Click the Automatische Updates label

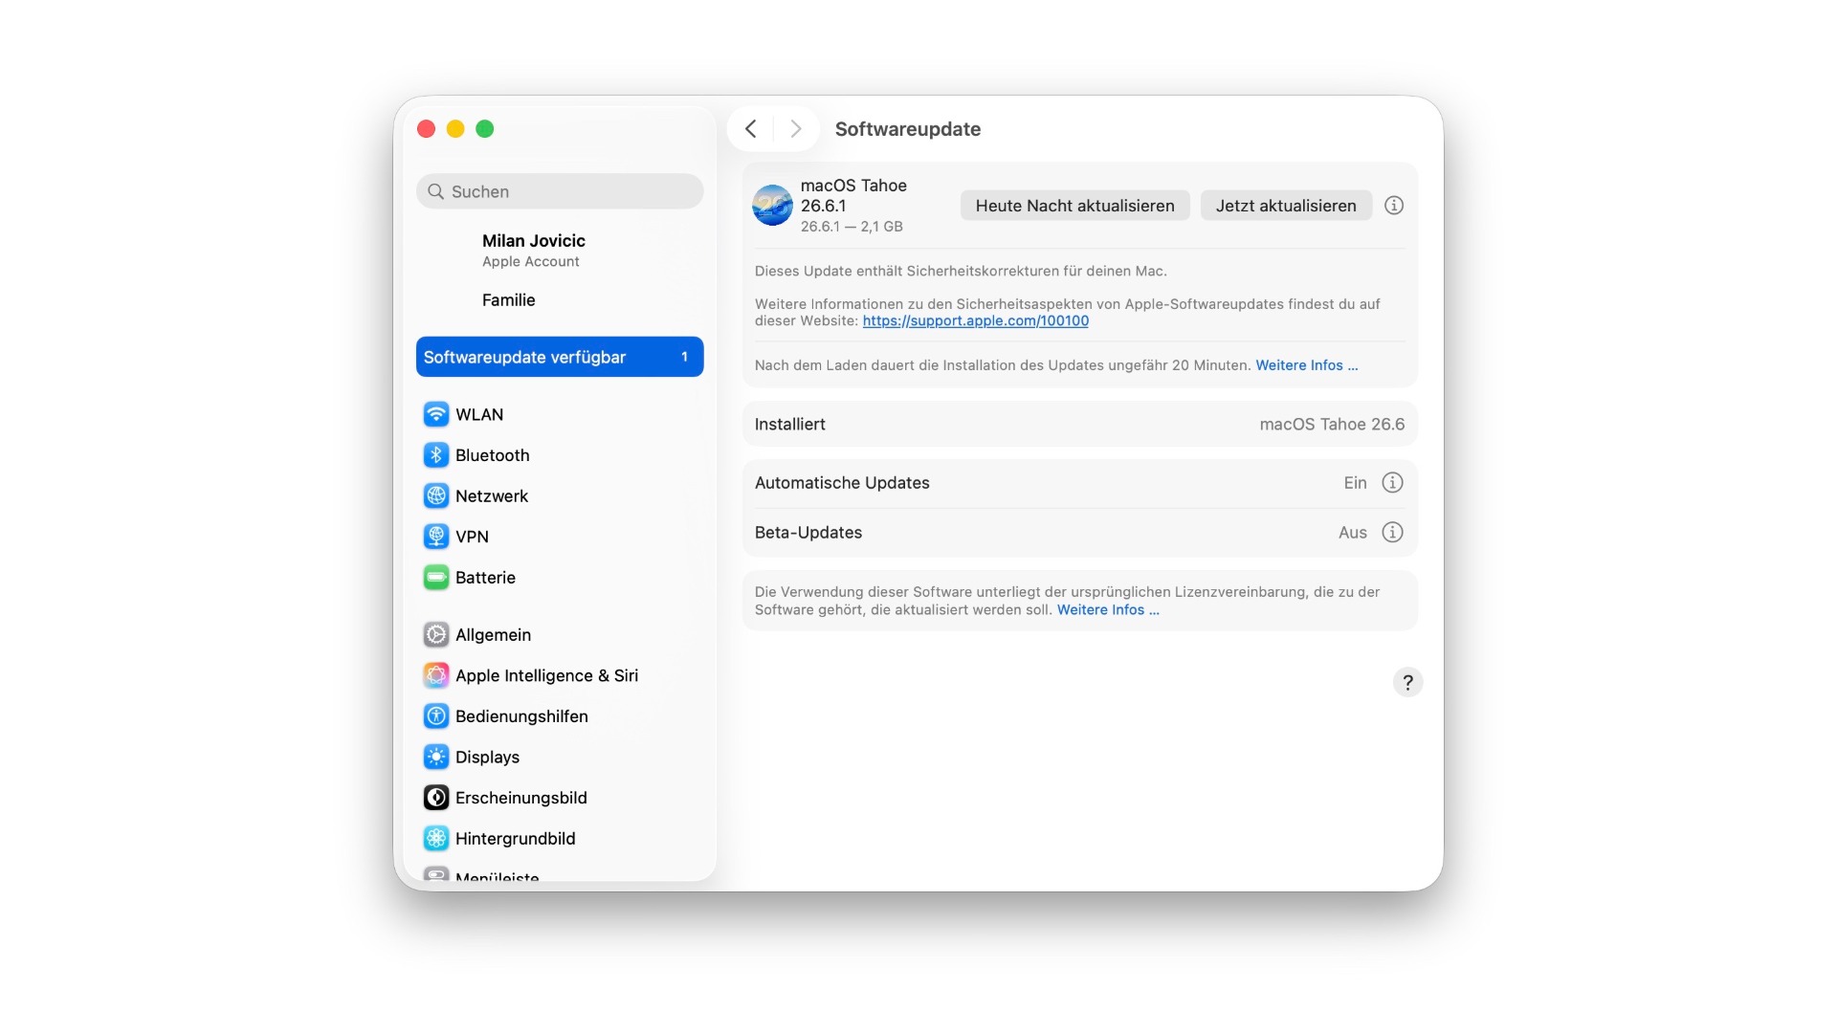coord(842,483)
